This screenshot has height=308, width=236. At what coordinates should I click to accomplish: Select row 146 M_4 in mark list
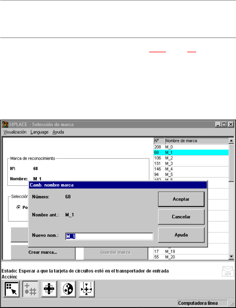coord(191,169)
